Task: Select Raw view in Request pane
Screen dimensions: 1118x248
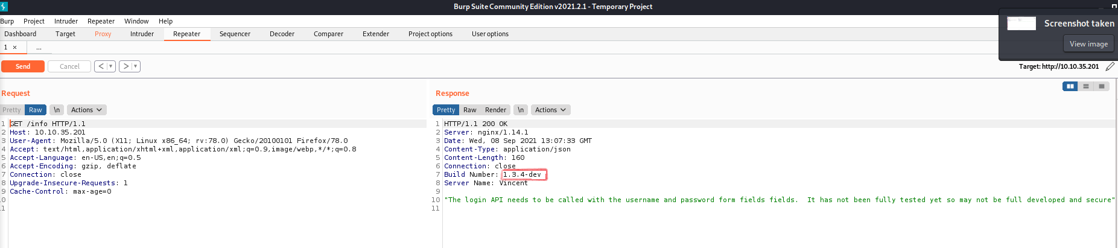Action: coord(36,110)
